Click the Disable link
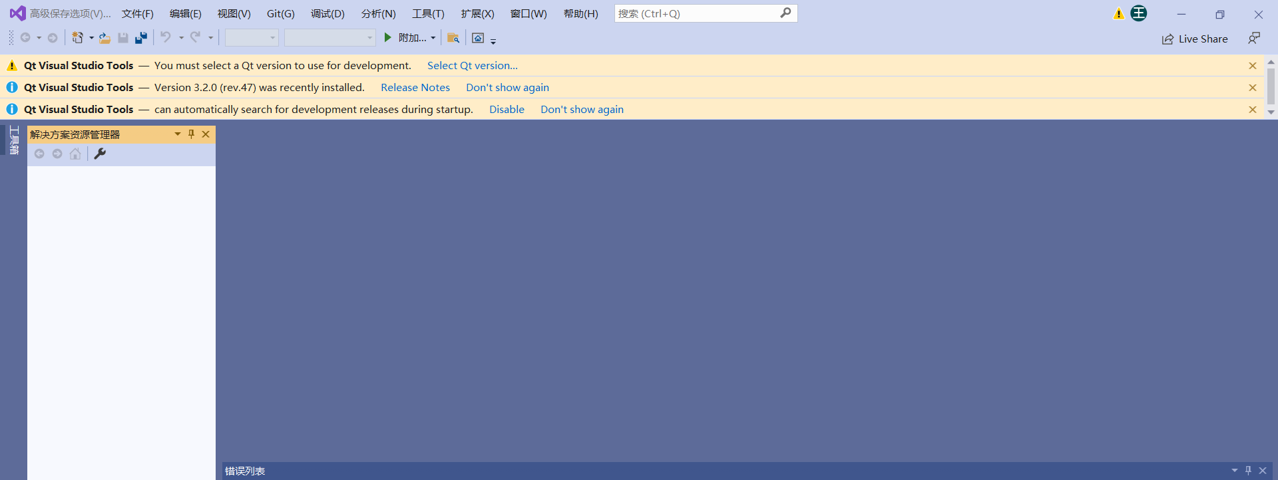1278x480 pixels. coord(507,109)
